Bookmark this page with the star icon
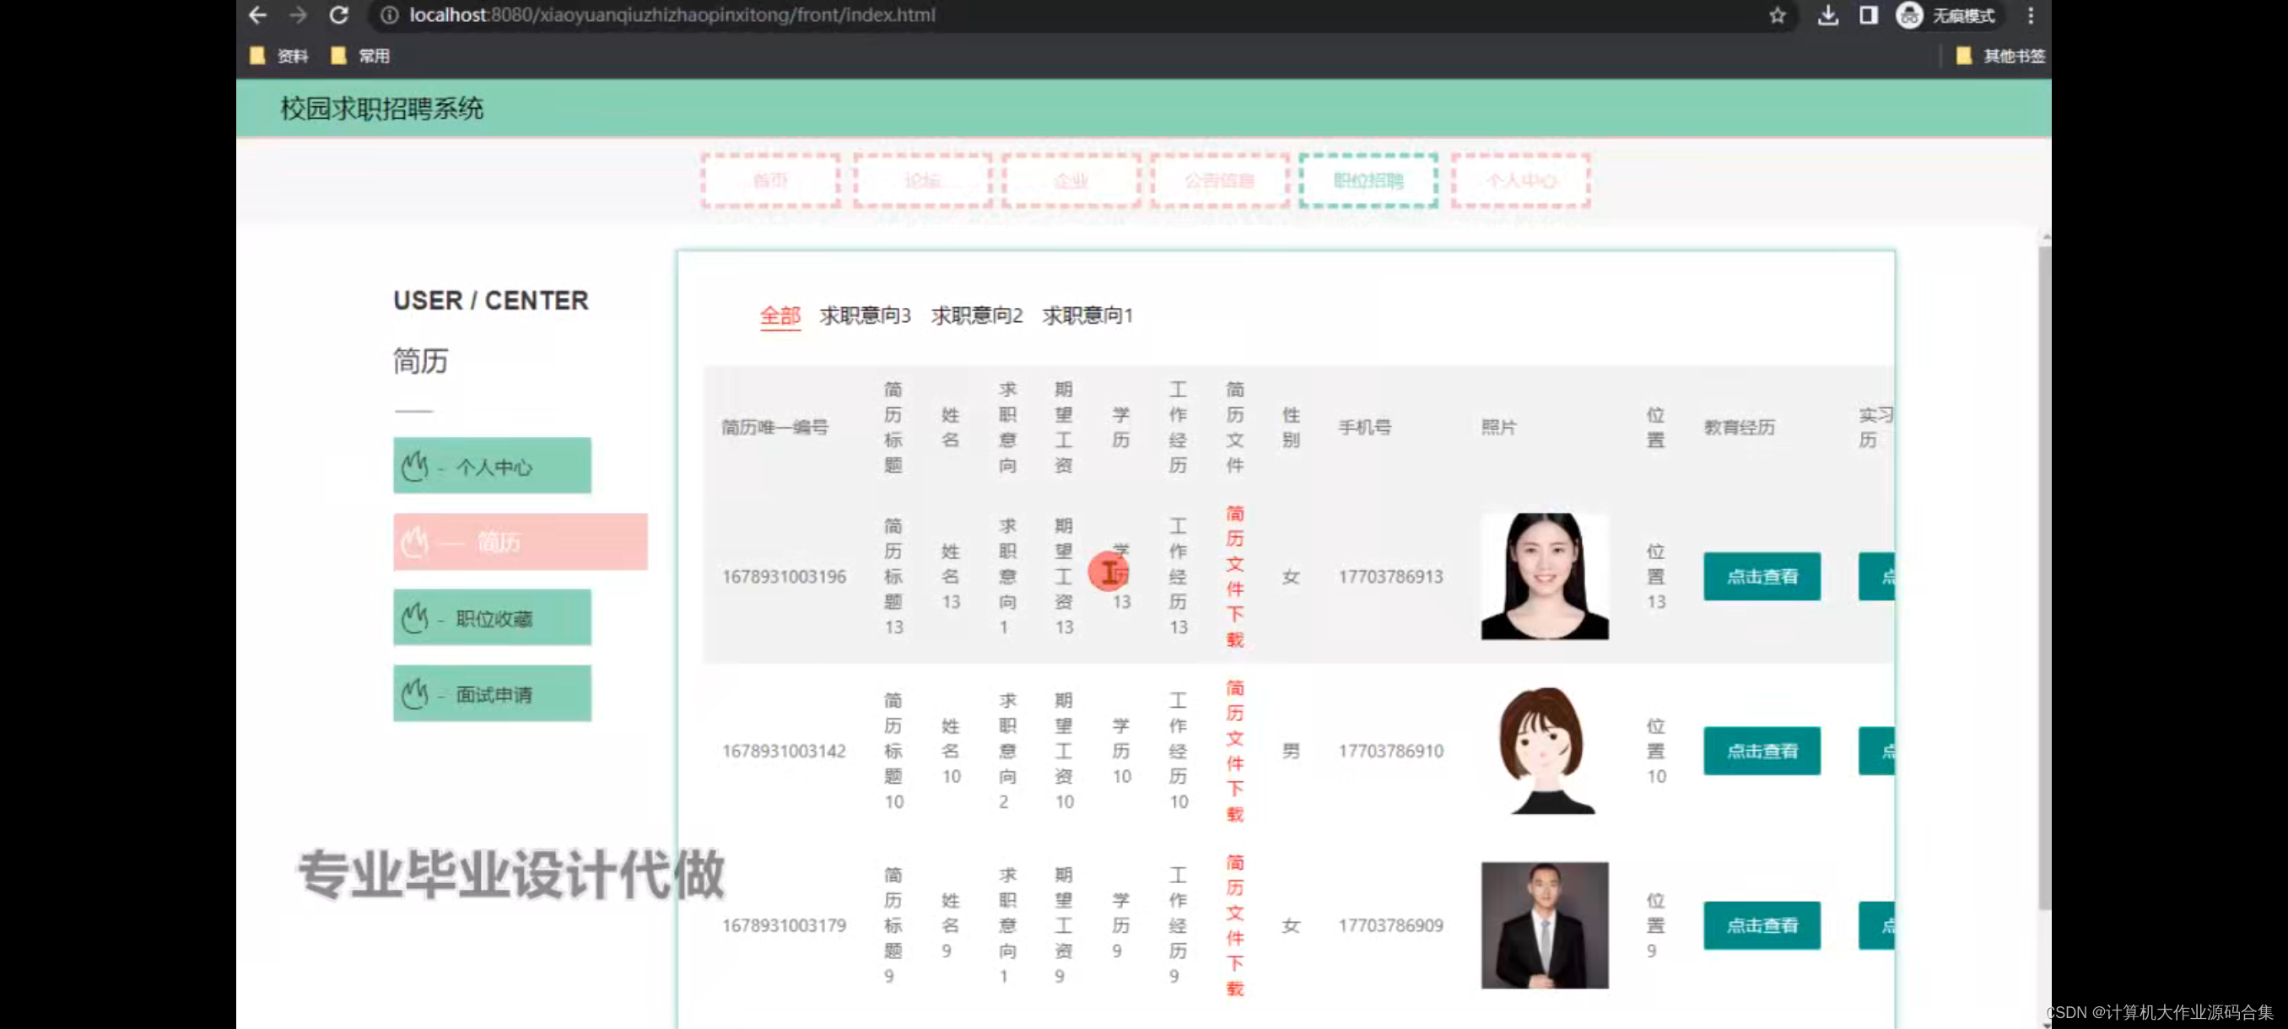2288x1029 pixels. tap(1777, 15)
